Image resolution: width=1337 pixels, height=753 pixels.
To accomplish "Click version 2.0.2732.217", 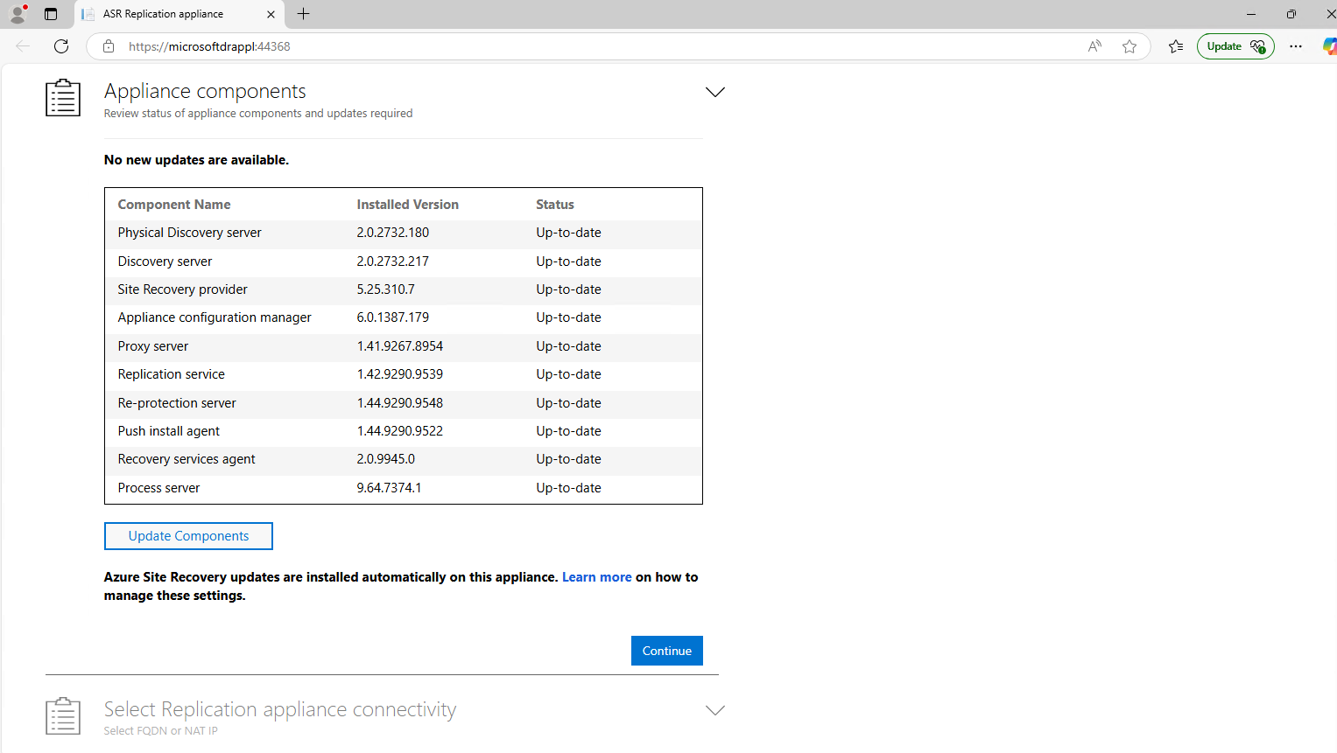I will point(393,261).
